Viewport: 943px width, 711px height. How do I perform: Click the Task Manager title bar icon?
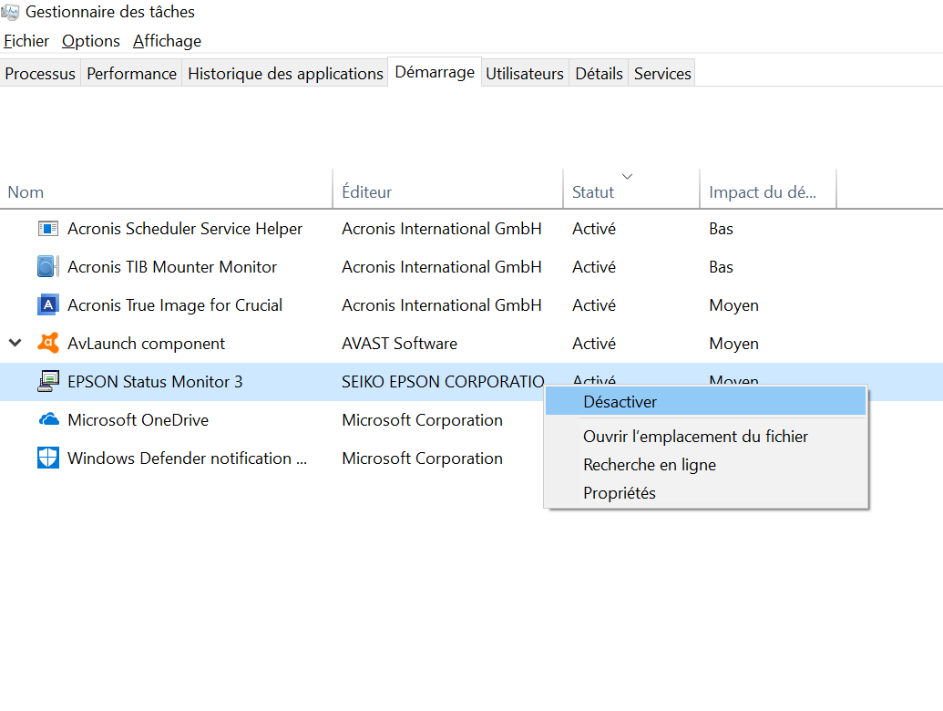[10, 13]
